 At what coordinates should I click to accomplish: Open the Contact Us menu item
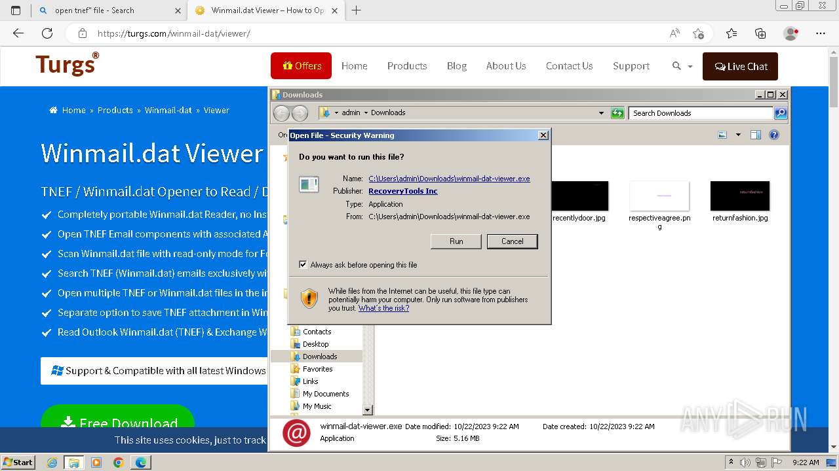click(x=569, y=65)
